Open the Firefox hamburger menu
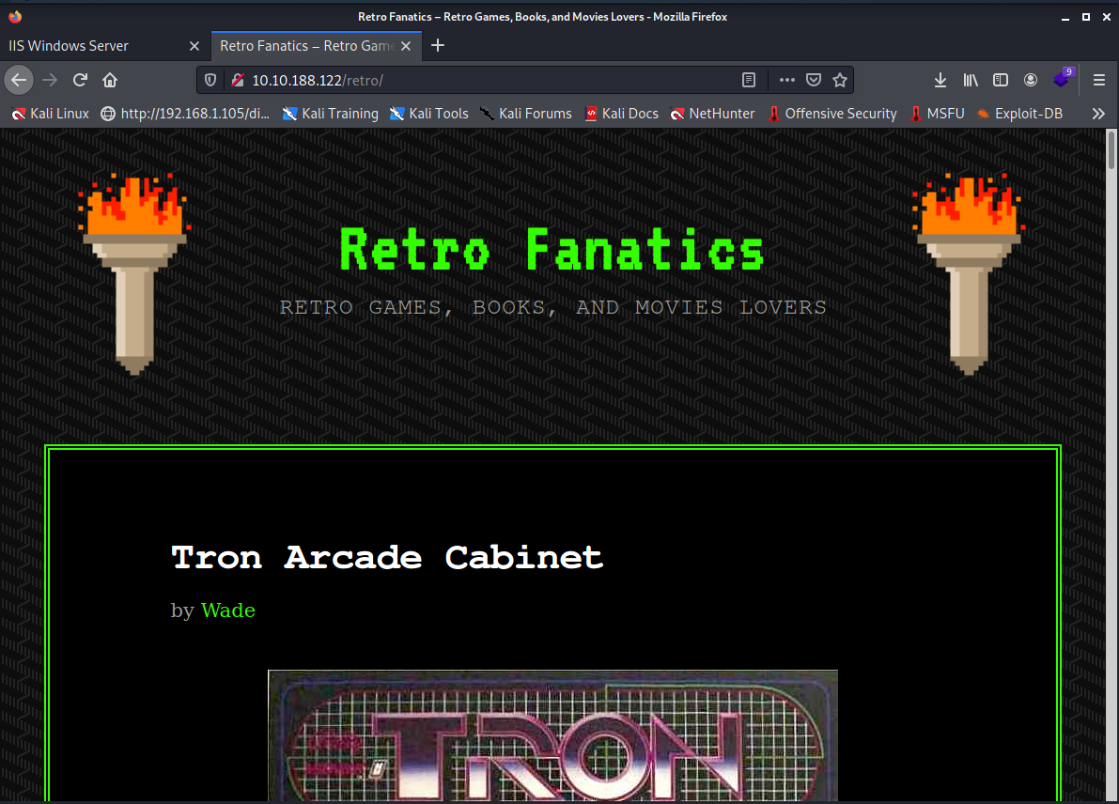The image size is (1119, 804). pyautogui.click(x=1098, y=80)
